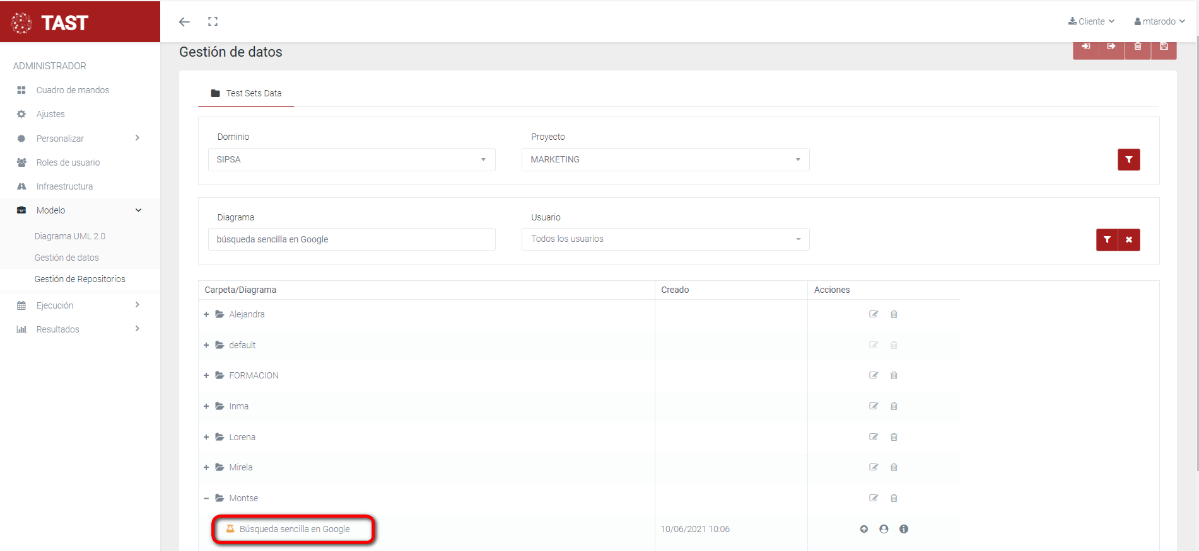Open the Dominio dropdown showing SIPSA

pos(351,160)
